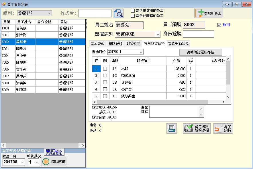Toggle 需含未啟用的員工 checkbox
The height and width of the screenshot is (169, 253).
pyautogui.click(x=133, y=11)
